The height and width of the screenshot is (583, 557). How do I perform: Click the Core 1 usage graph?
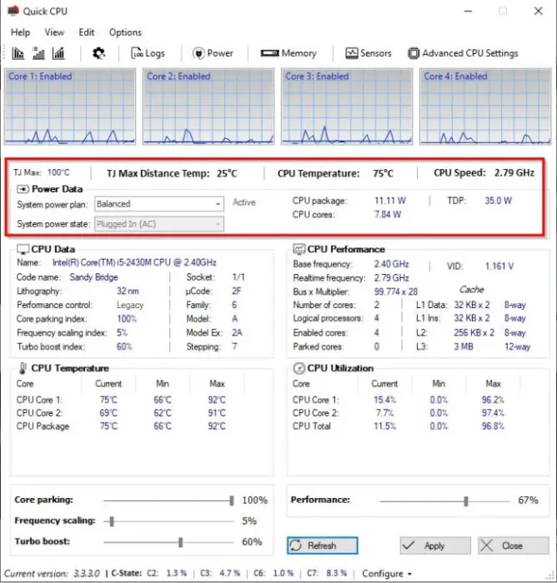click(x=70, y=107)
